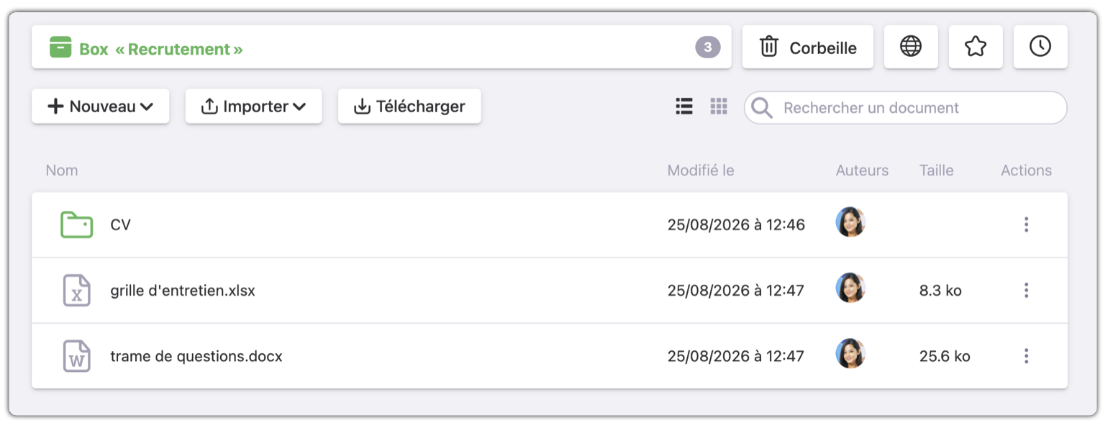Switch to grid view
This screenshot has width=1108, height=423.
click(x=719, y=106)
